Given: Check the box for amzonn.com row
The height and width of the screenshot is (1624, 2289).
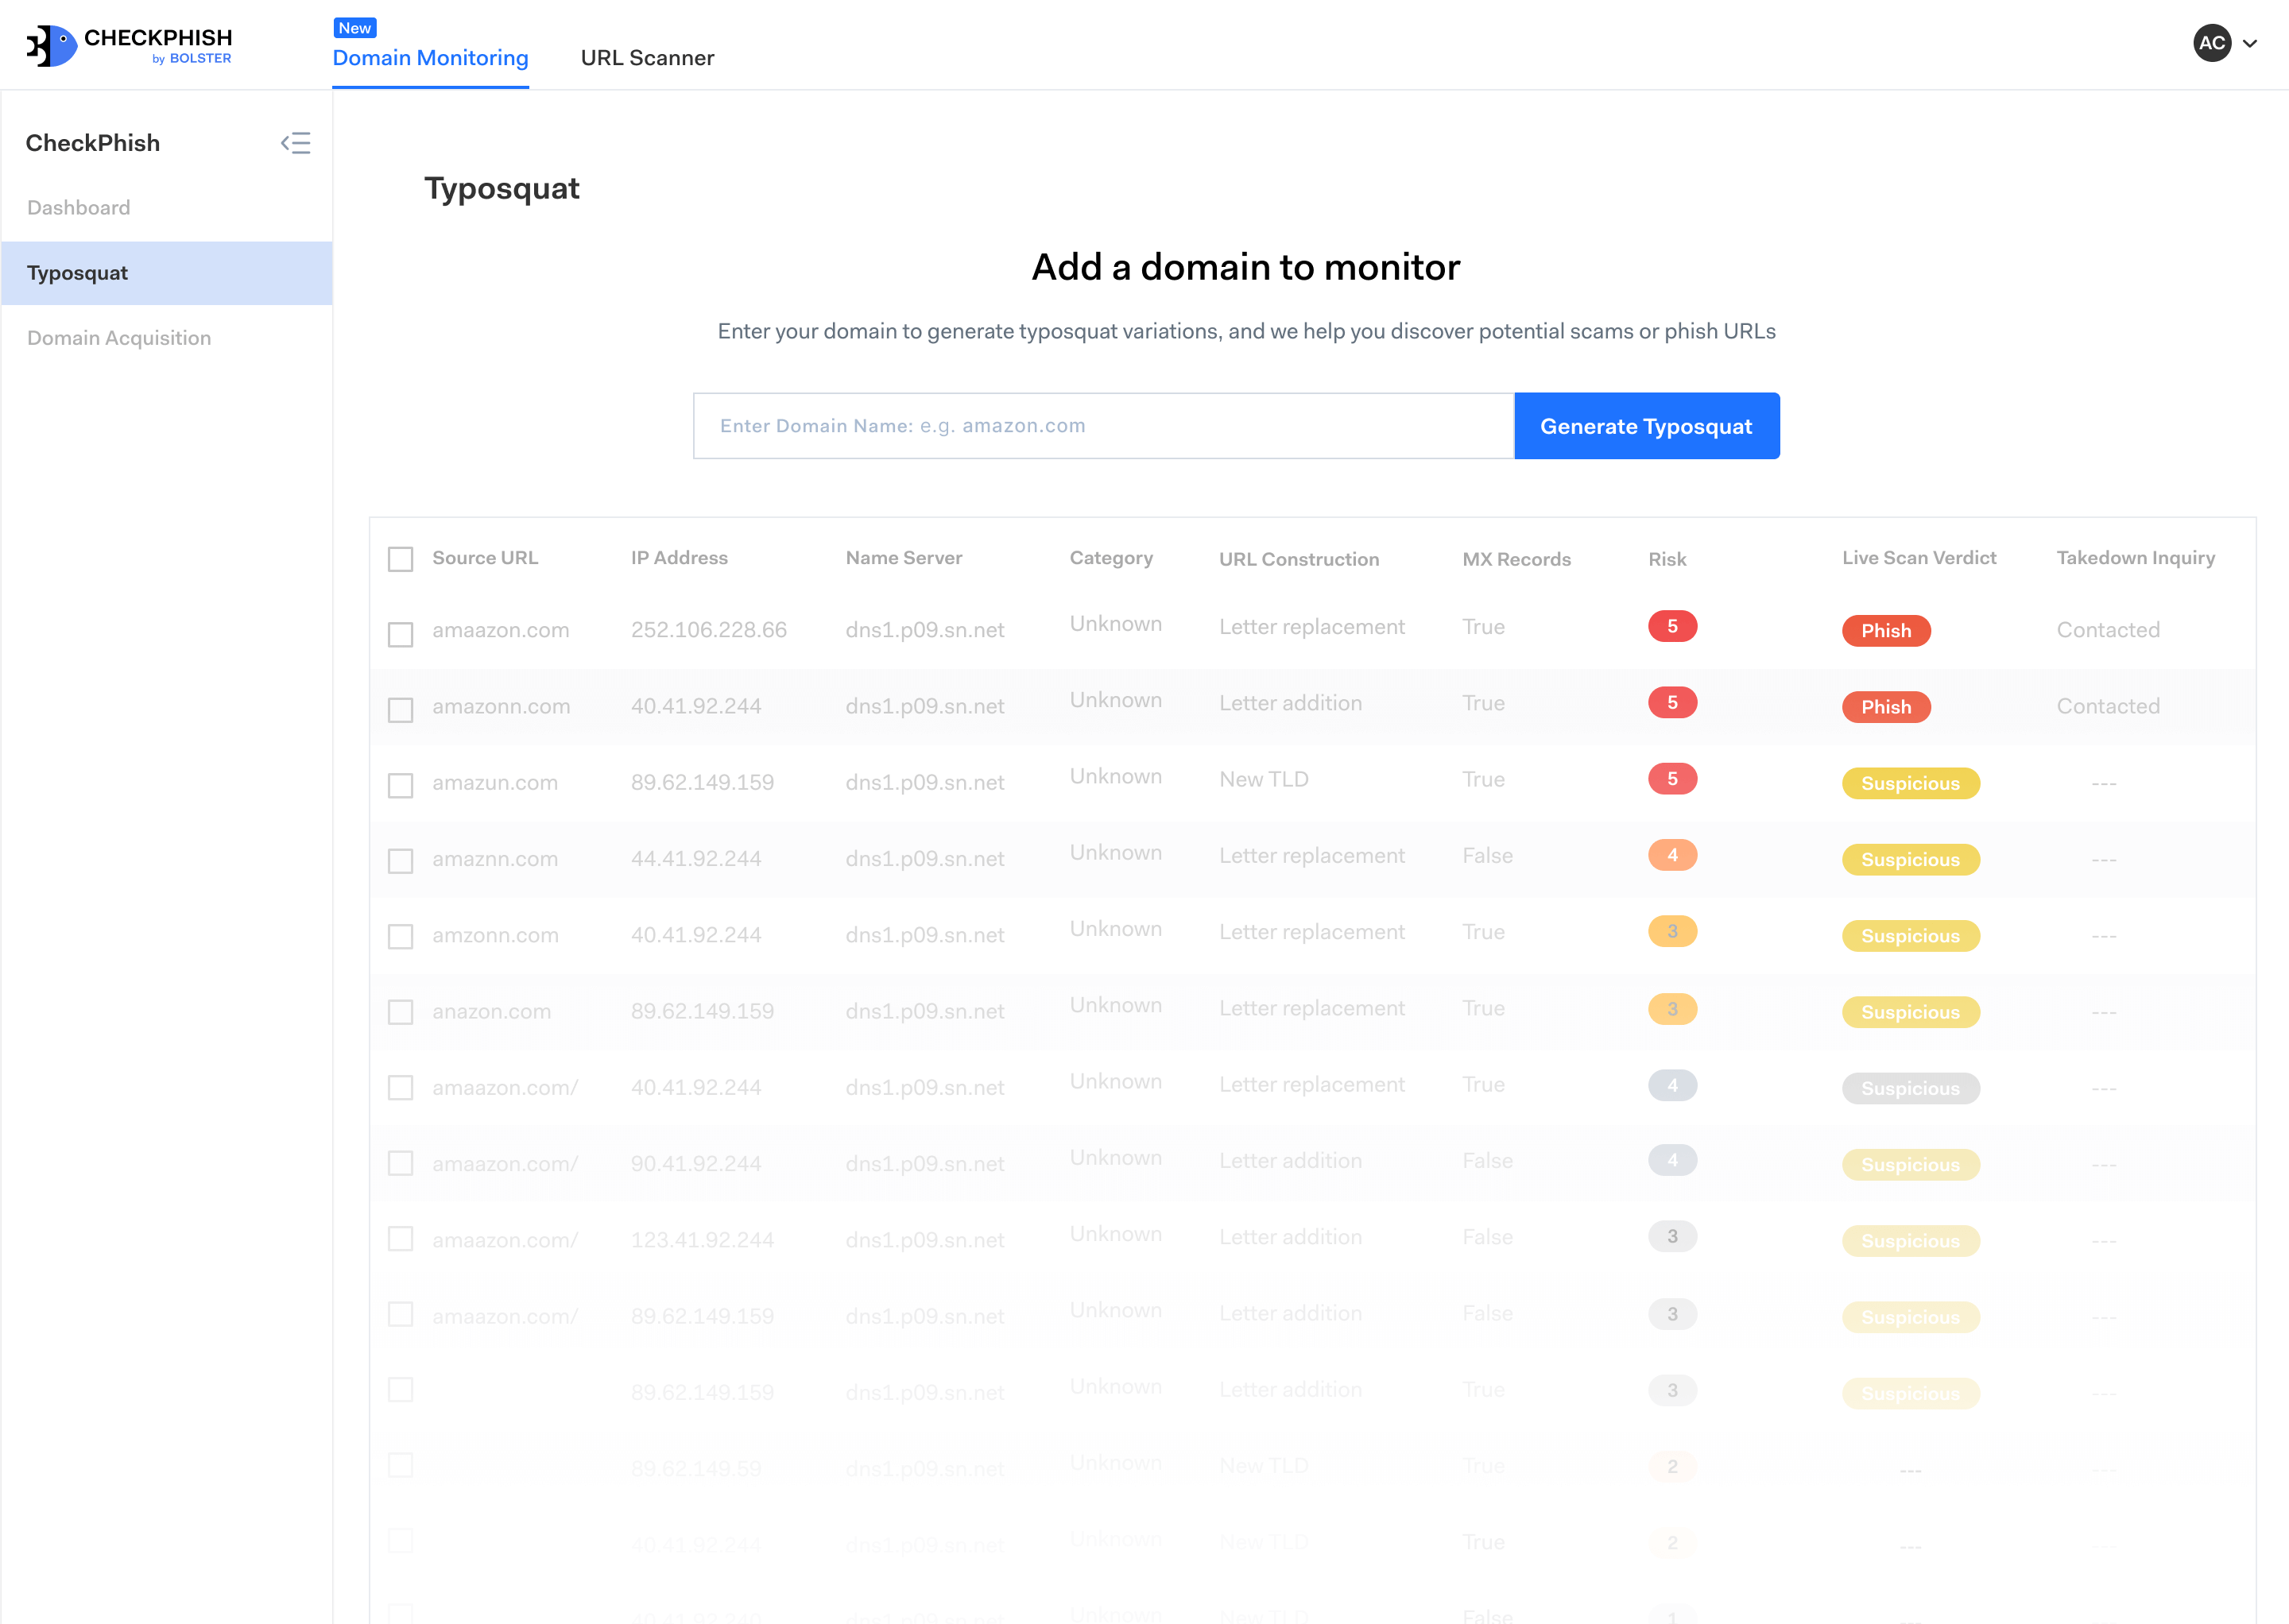Looking at the screenshot, I should 400,937.
